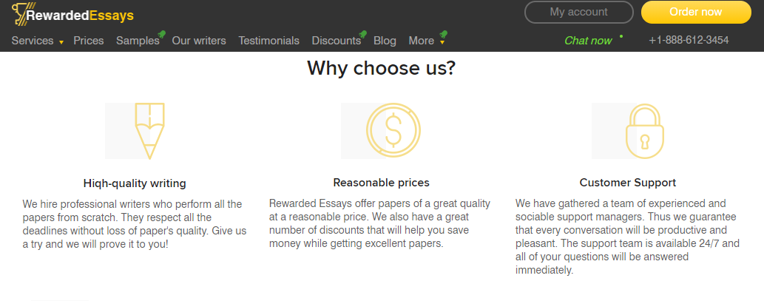Open the Prices page

[89, 41]
